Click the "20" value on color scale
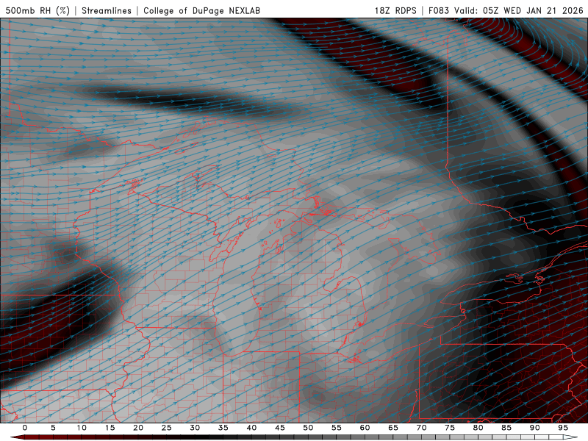Screen dimensions: 588x441 (x=138, y=428)
